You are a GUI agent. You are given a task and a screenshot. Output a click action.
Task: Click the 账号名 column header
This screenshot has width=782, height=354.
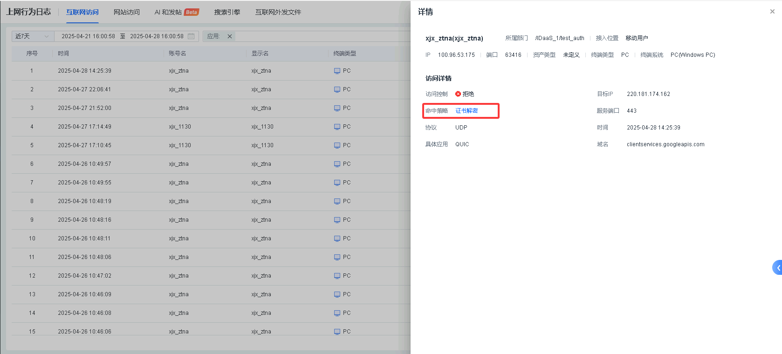177,54
